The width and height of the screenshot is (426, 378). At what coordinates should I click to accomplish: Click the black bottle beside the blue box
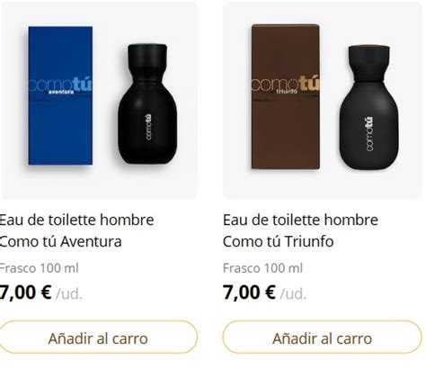tap(147, 103)
